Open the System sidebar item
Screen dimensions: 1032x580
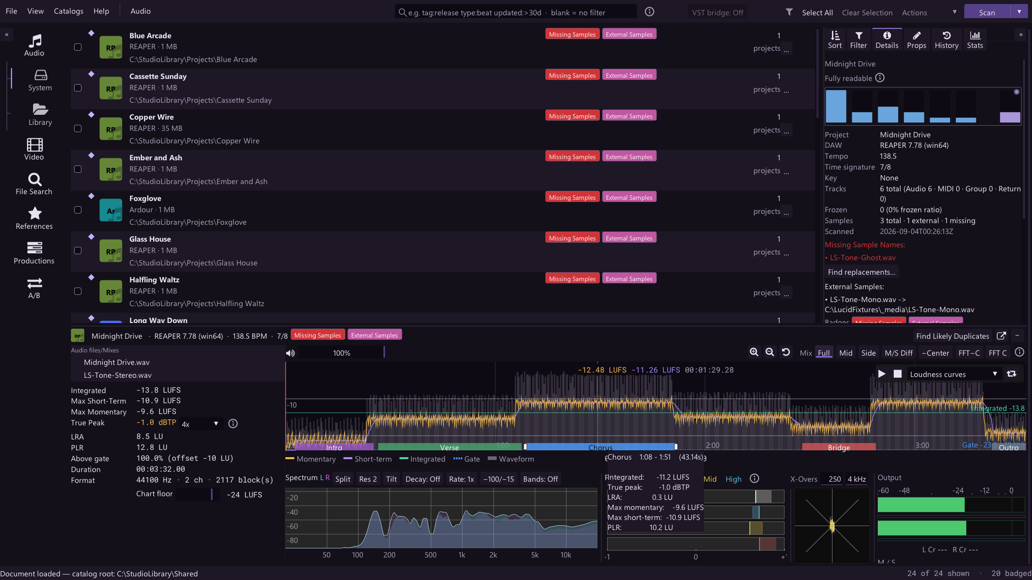(40, 80)
